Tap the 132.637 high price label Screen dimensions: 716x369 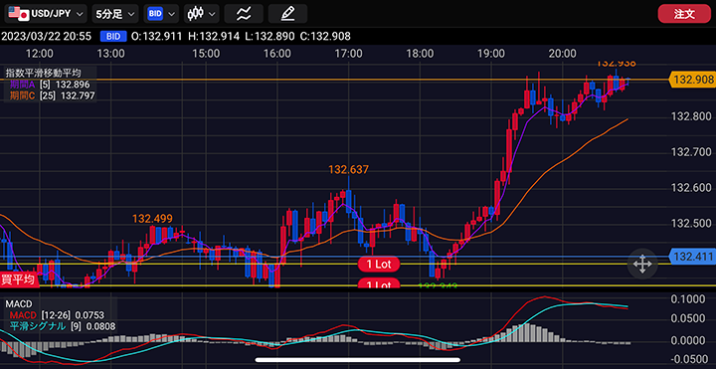[x=348, y=170]
